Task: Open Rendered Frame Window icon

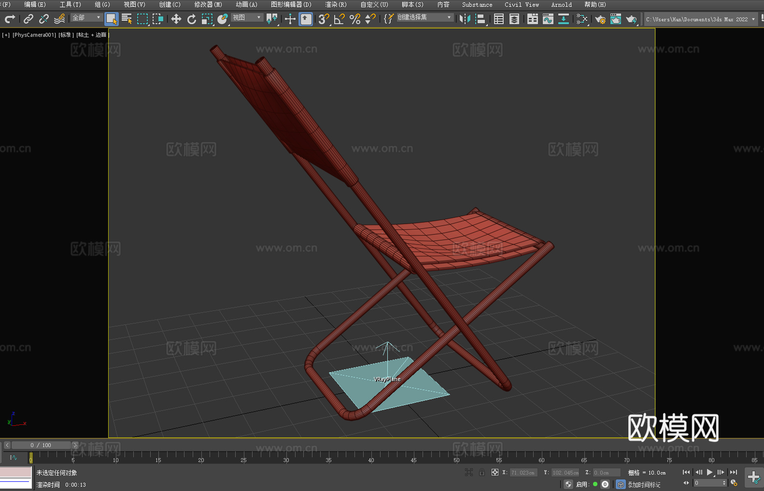Action: 616,19
